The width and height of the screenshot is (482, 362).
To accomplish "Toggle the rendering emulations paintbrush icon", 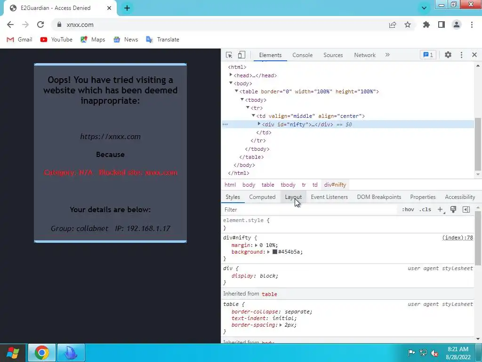I will click(x=453, y=210).
